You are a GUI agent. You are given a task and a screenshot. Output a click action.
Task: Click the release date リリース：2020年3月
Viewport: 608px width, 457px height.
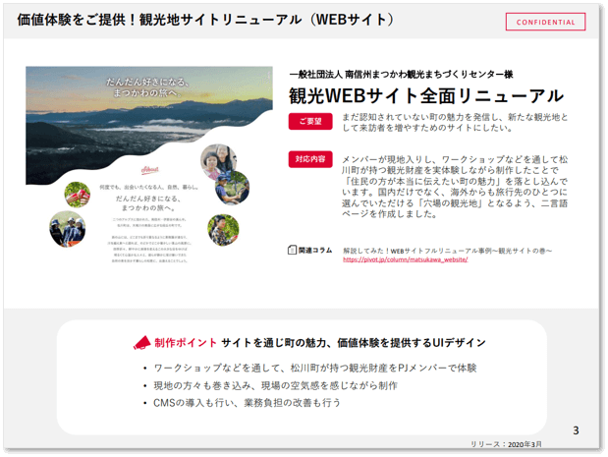click(506, 444)
